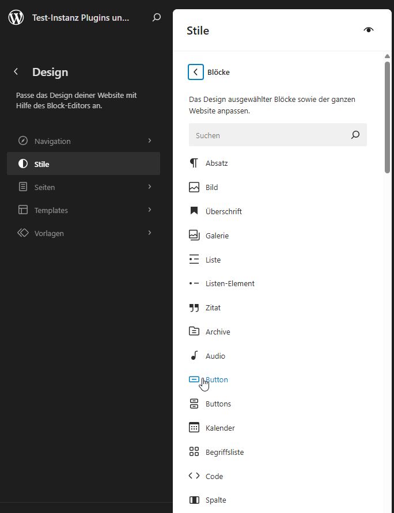Click the layout icon next to Templates
Image resolution: width=394 pixels, height=513 pixels.
[x=23, y=210]
